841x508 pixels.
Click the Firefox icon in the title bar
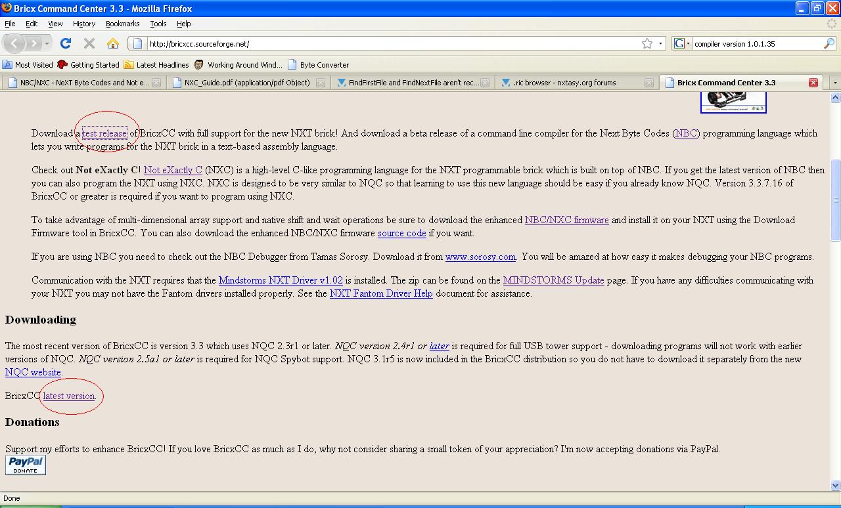pyautogui.click(x=7, y=9)
